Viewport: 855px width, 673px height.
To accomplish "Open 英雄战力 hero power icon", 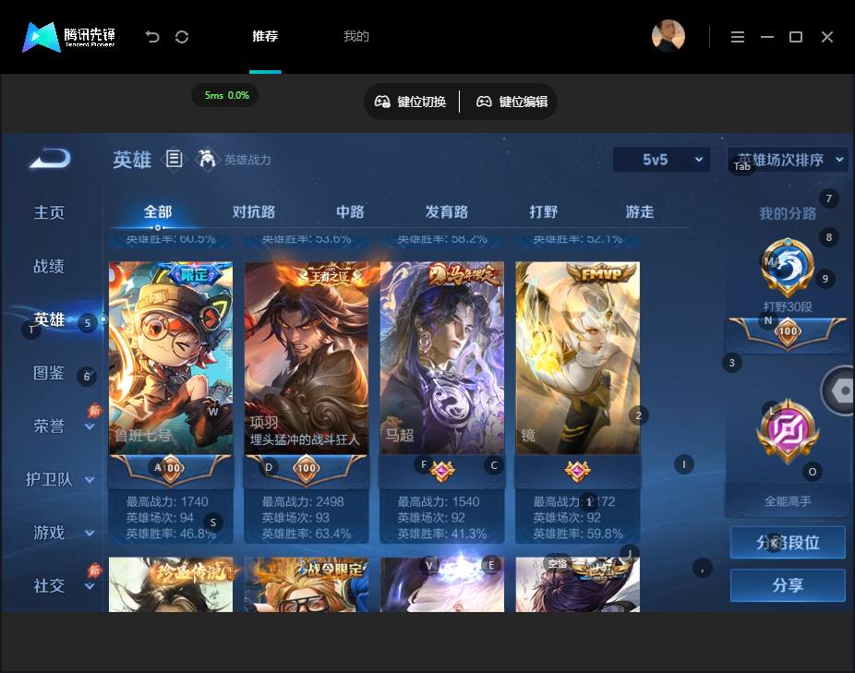I will coord(207,160).
